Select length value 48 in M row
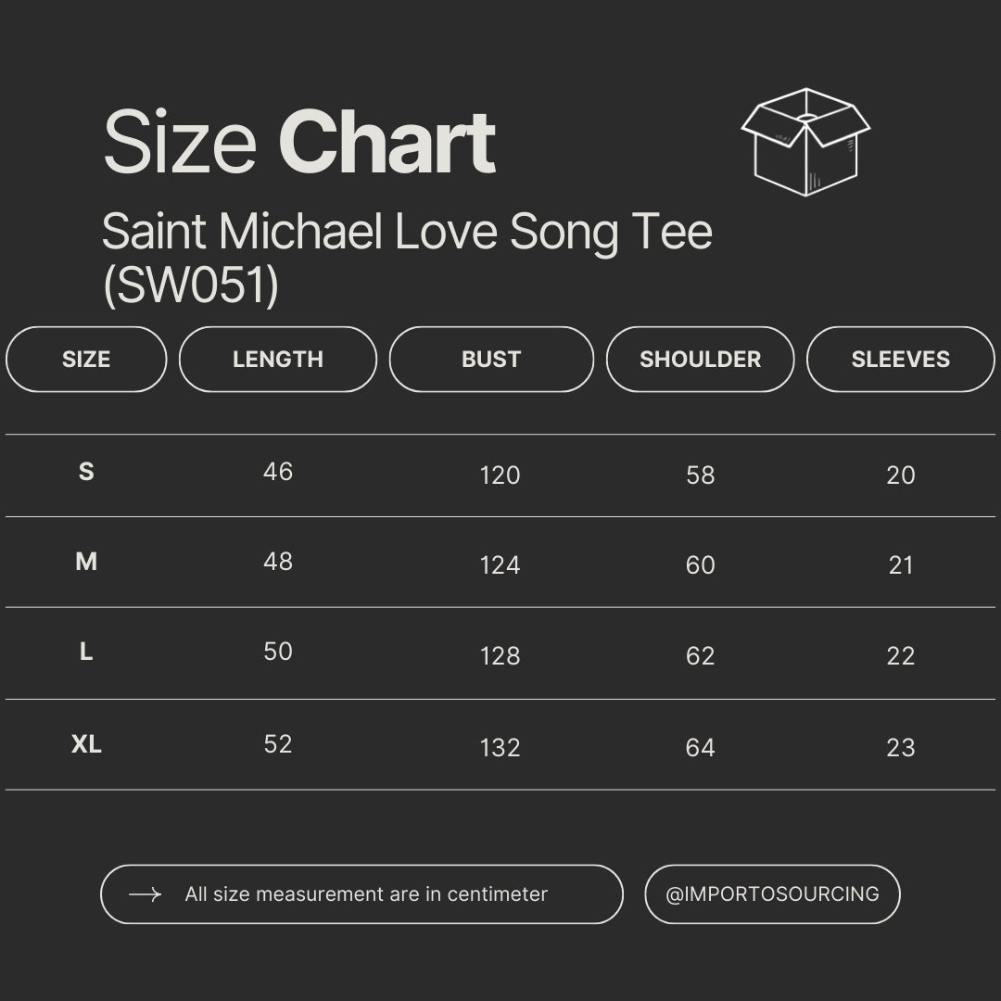The width and height of the screenshot is (1001, 1001). [x=278, y=562]
